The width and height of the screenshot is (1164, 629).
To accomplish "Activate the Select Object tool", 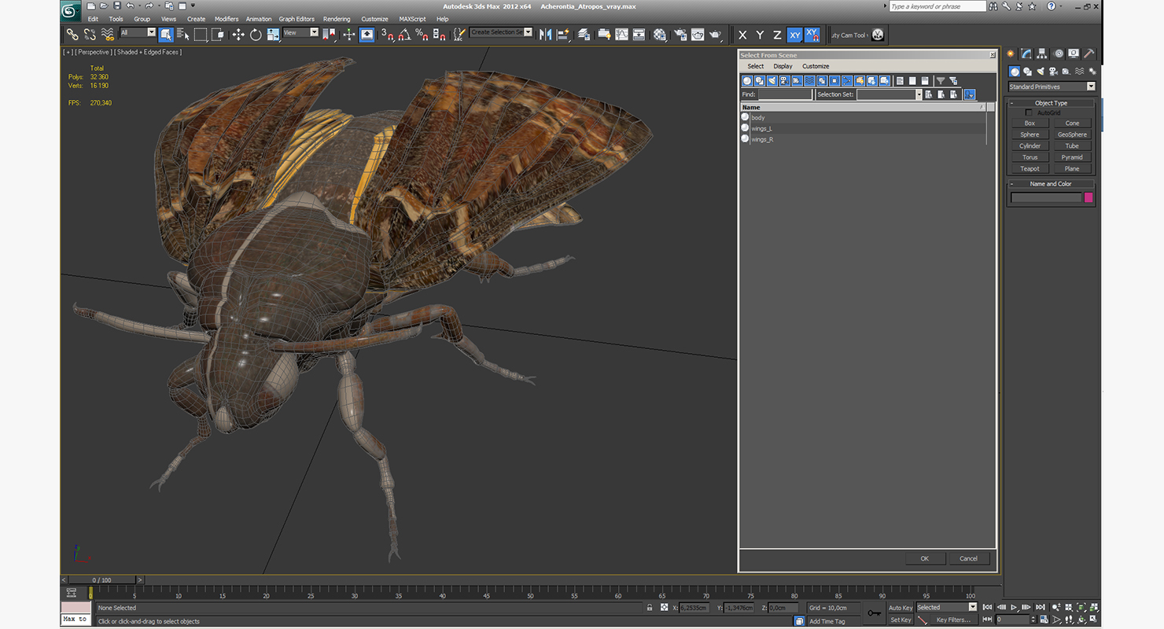I will [166, 35].
